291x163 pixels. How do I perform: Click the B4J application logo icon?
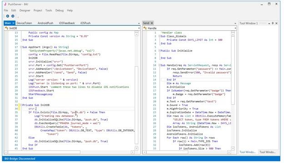(5, 4)
